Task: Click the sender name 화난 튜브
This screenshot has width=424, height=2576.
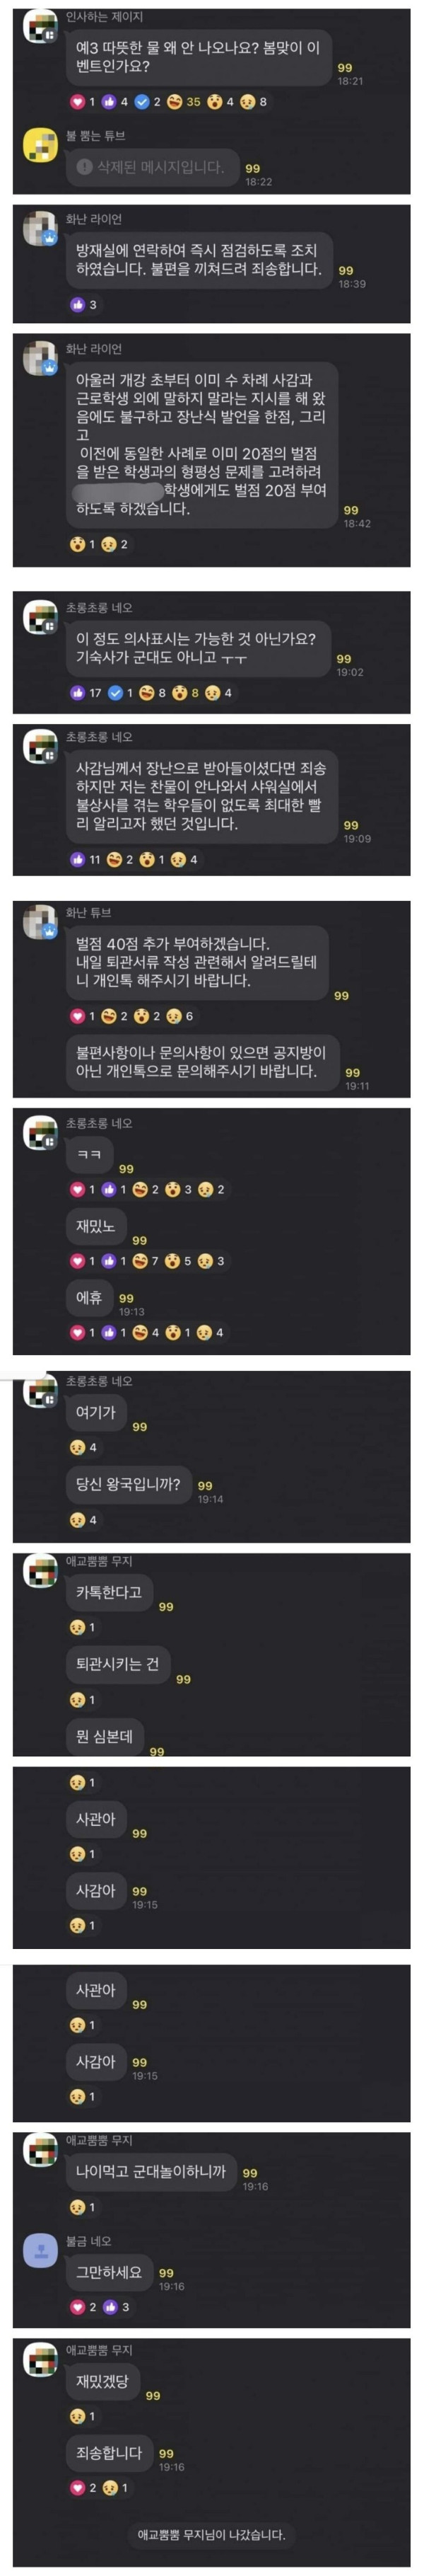Action: pos(89,913)
